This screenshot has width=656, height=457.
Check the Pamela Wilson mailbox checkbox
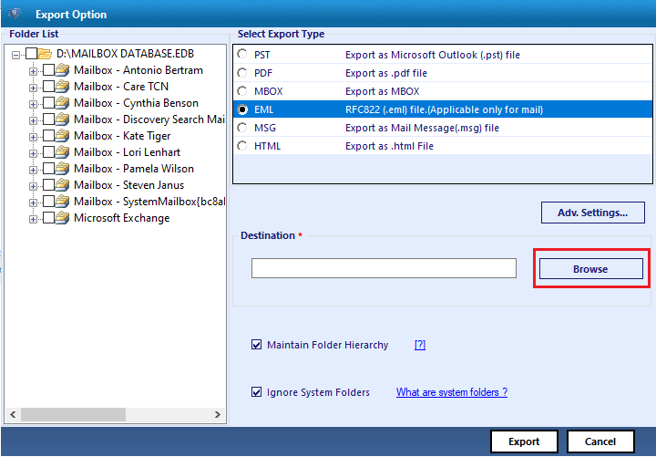pos(48,169)
